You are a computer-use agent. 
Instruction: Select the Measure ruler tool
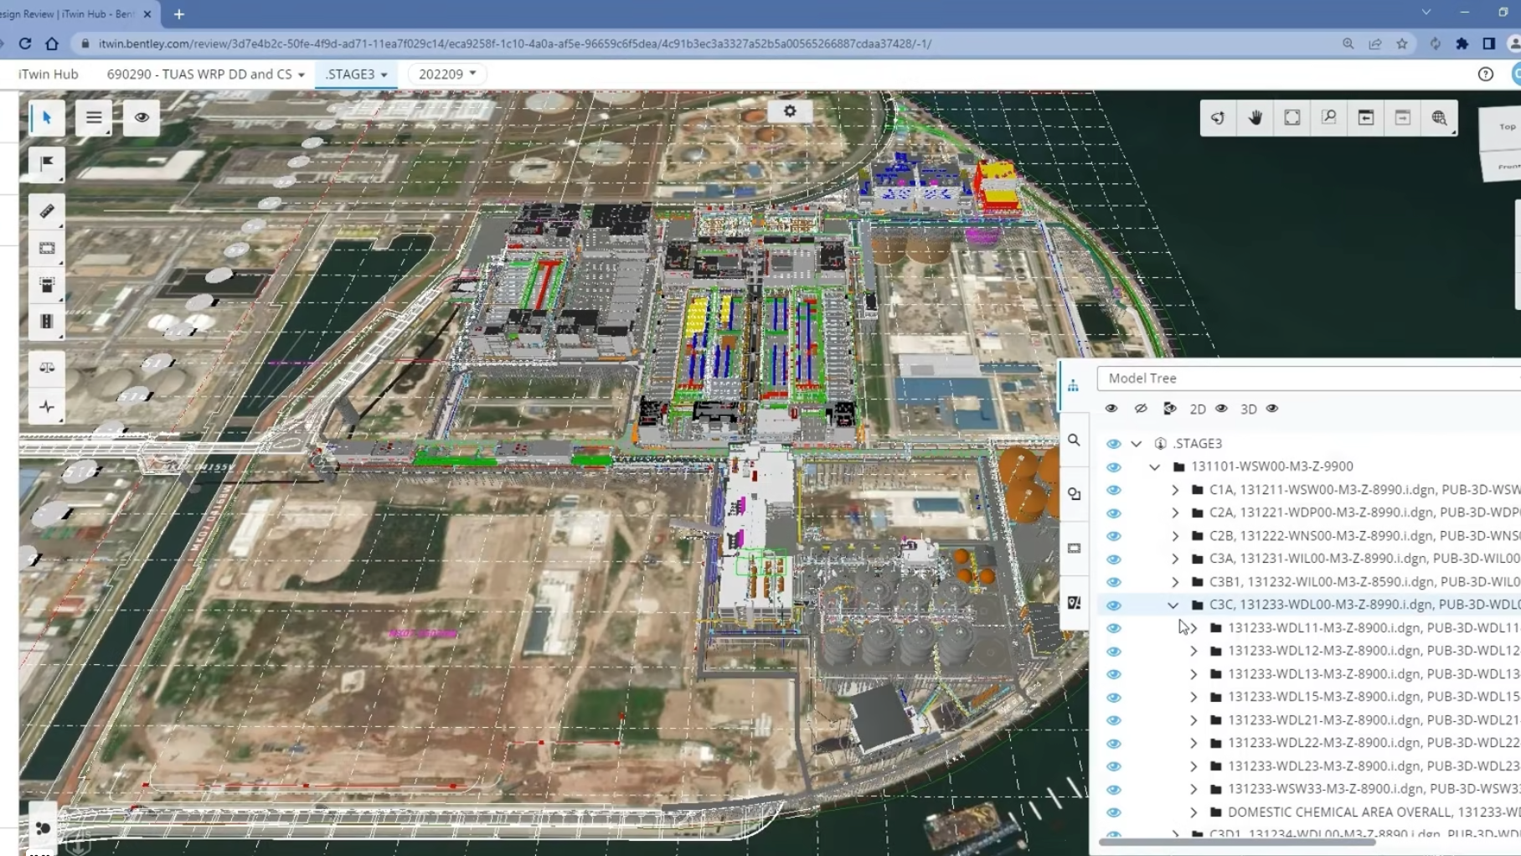47,211
